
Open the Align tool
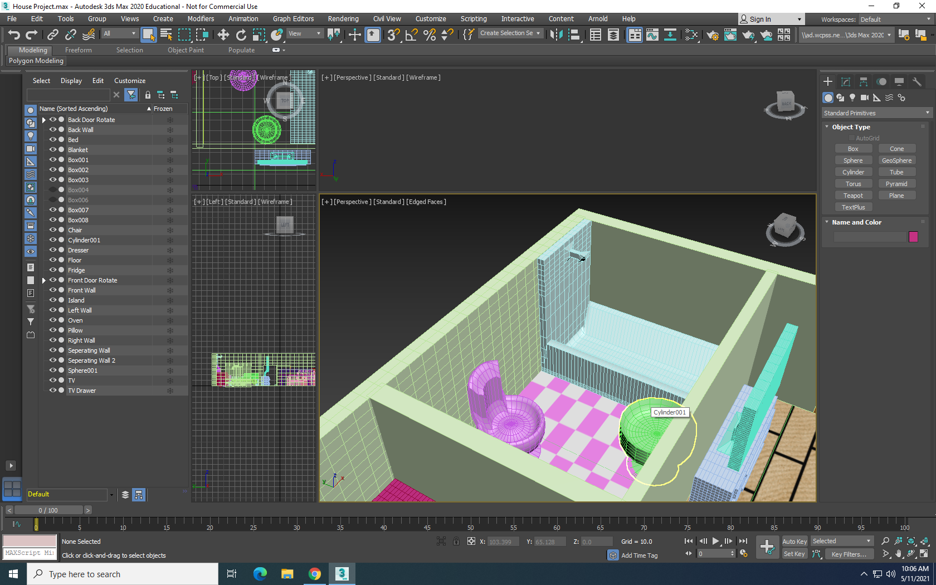point(574,35)
